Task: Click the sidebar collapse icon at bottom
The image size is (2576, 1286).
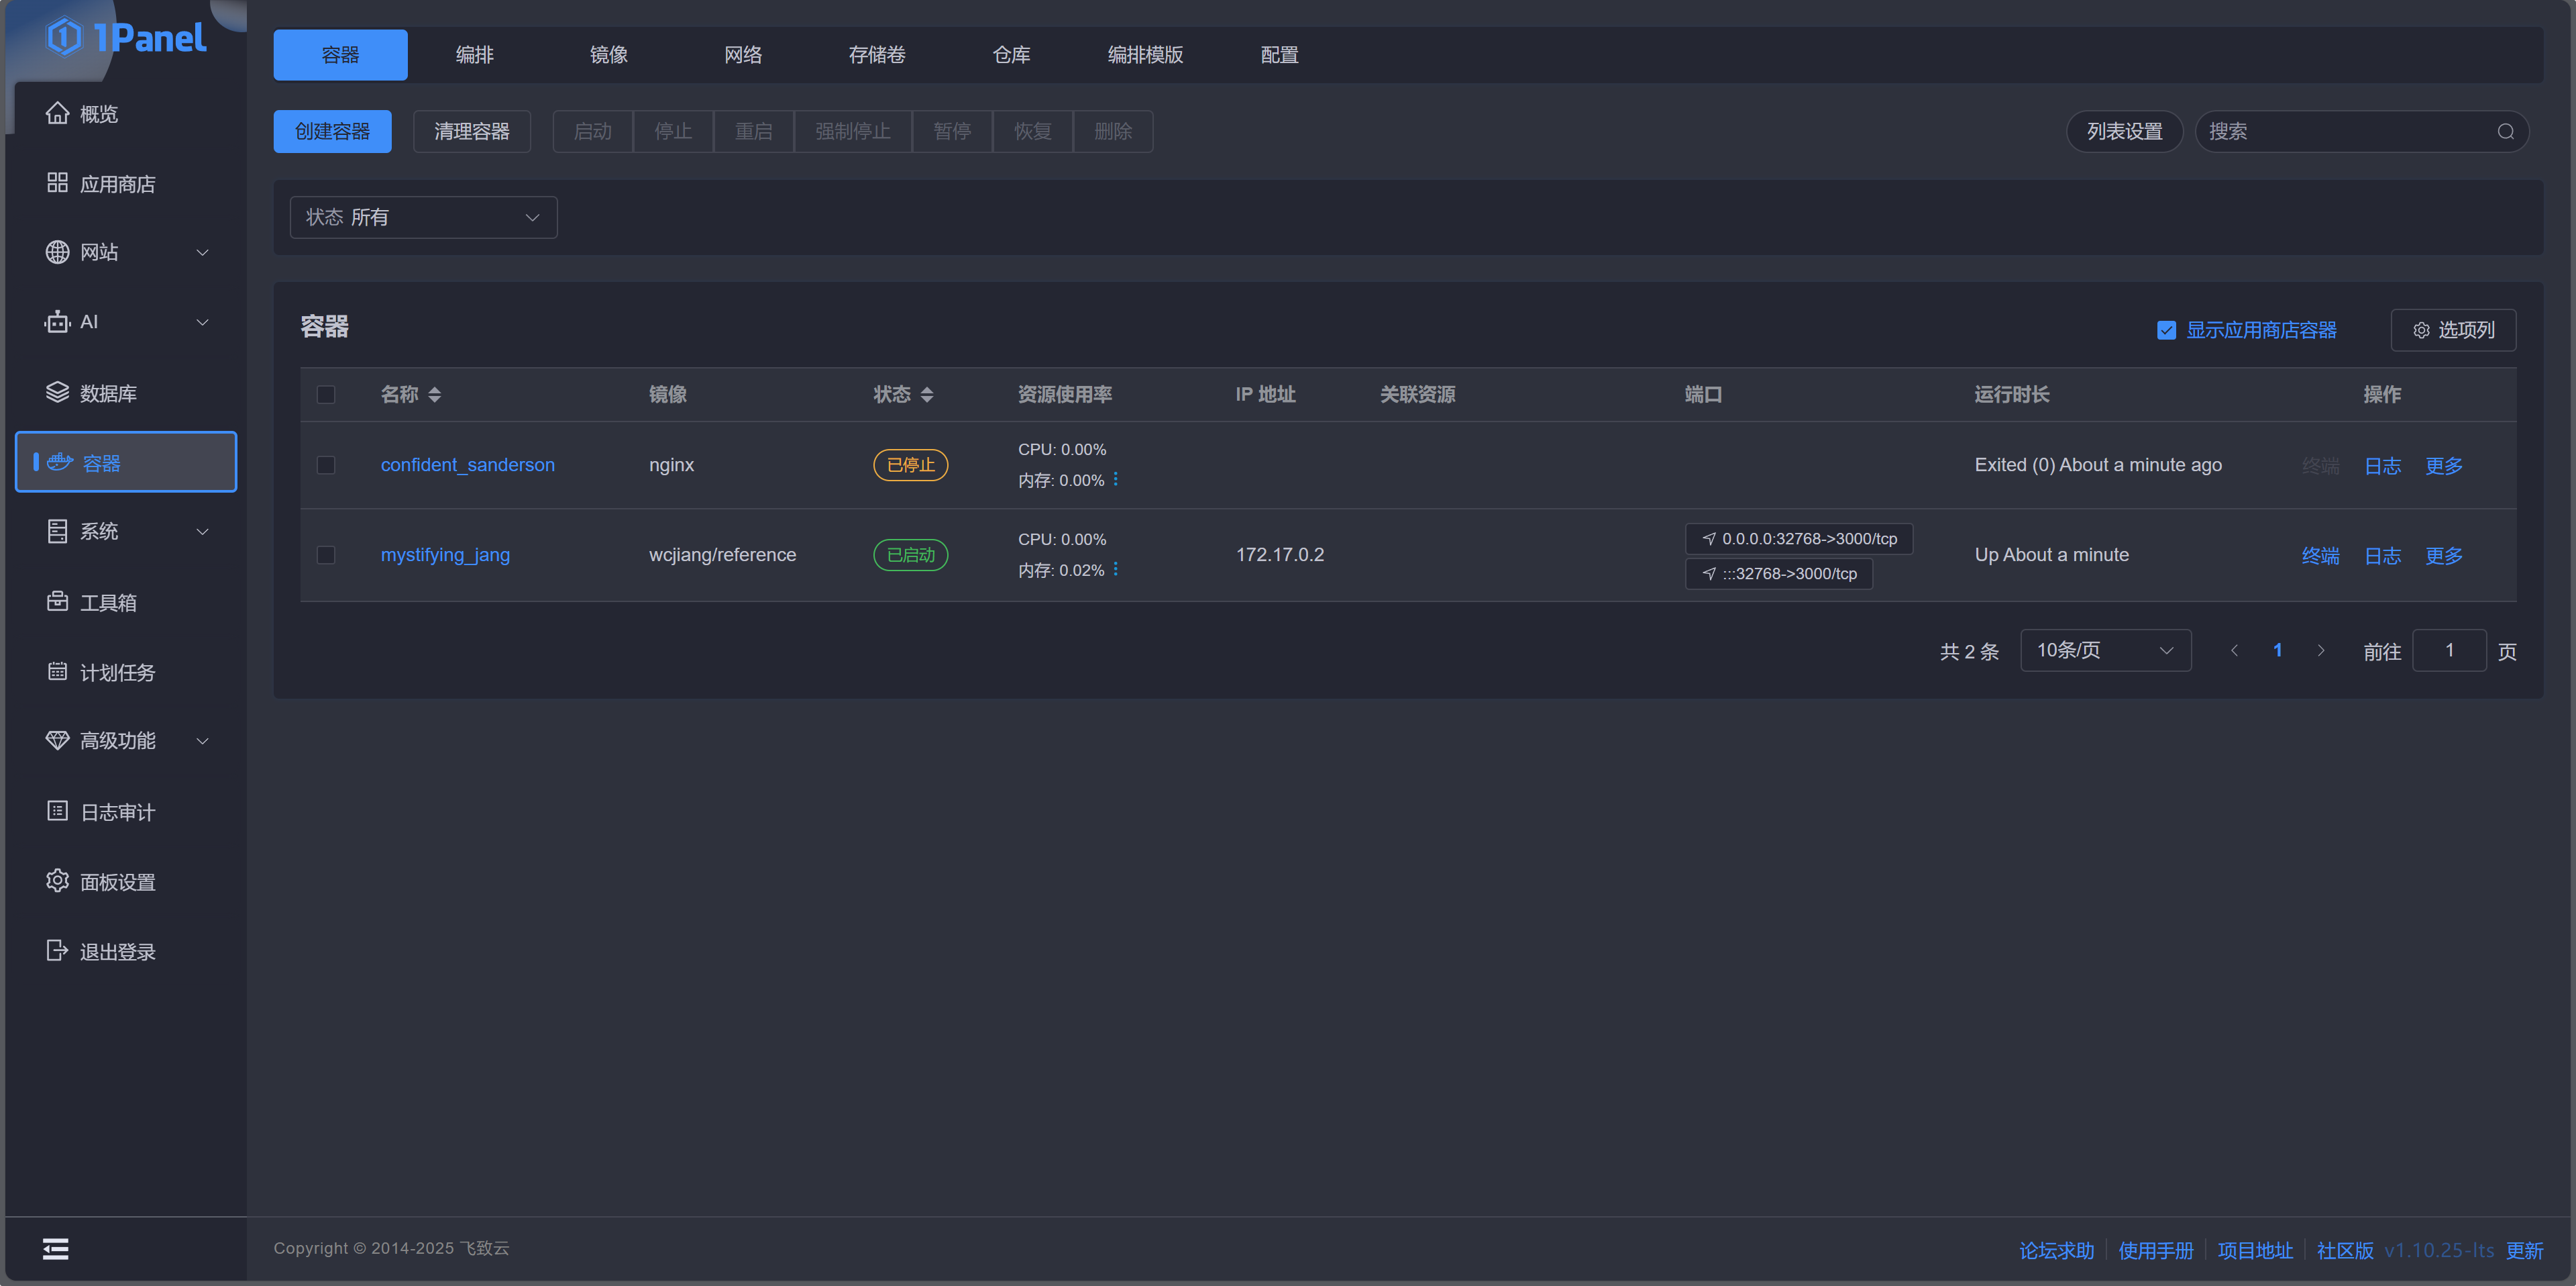Action: 55,1248
